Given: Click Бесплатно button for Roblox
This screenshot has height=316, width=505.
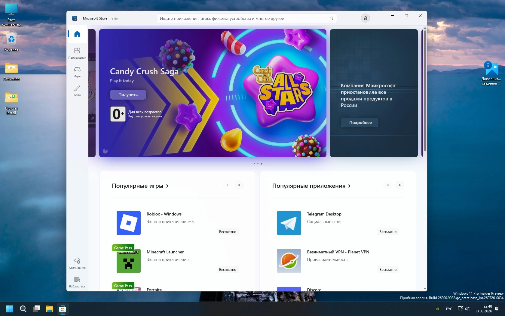Looking at the screenshot, I should click(x=228, y=232).
